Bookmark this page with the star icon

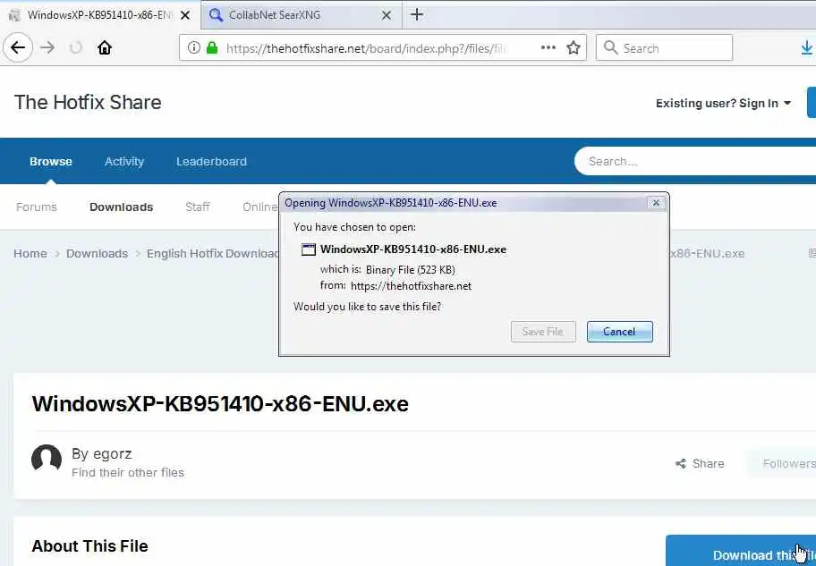pos(573,48)
